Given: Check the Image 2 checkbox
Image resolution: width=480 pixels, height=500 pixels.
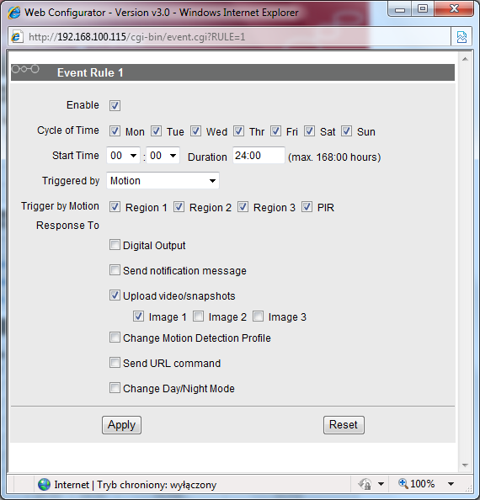Looking at the screenshot, I should (x=199, y=316).
